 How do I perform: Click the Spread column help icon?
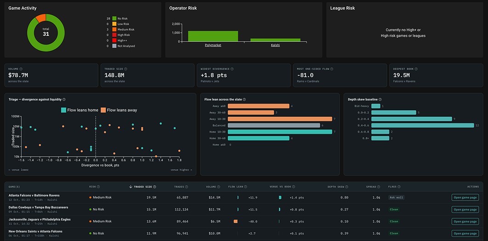[x=379, y=187]
